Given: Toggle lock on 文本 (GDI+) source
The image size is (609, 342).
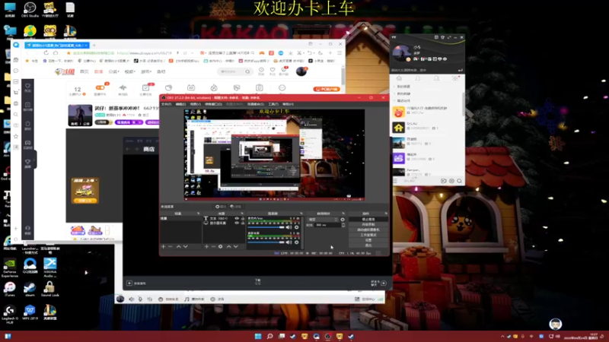Looking at the screenshot, I should point(243,219).
